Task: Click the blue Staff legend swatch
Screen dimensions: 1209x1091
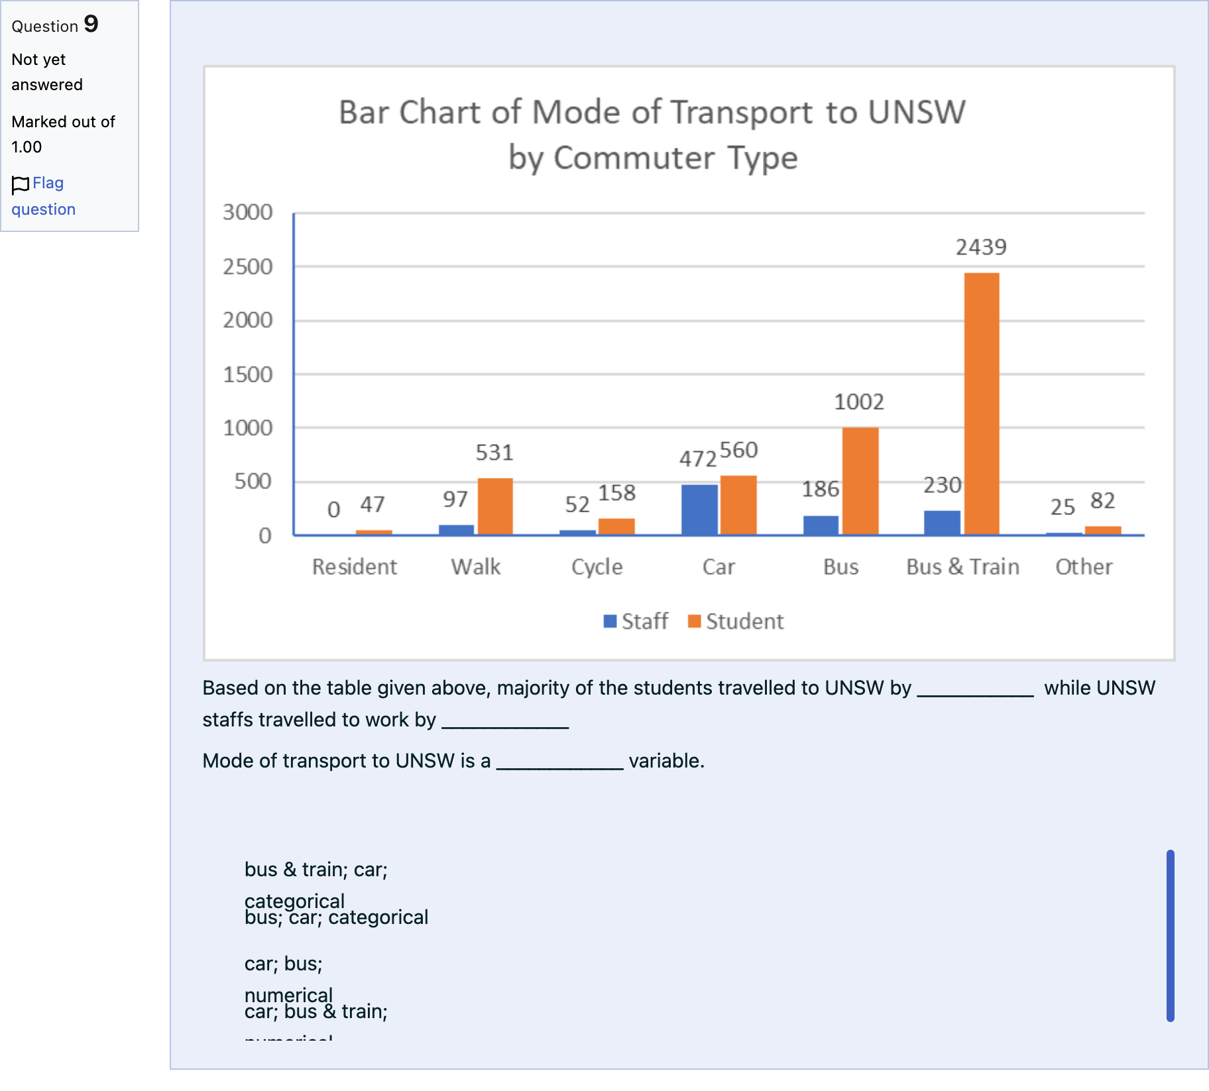Action: click(610, 621)
